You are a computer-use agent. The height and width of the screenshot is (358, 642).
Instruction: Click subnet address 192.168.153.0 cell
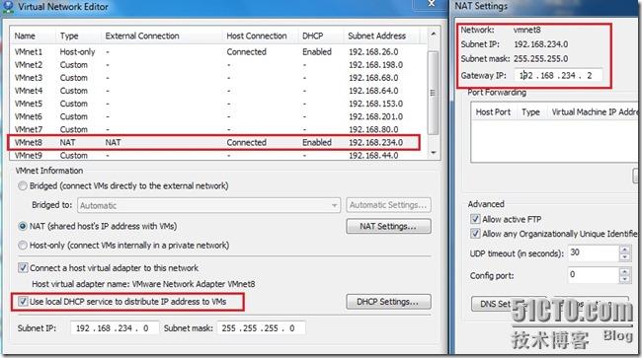(x=376, y=104)
